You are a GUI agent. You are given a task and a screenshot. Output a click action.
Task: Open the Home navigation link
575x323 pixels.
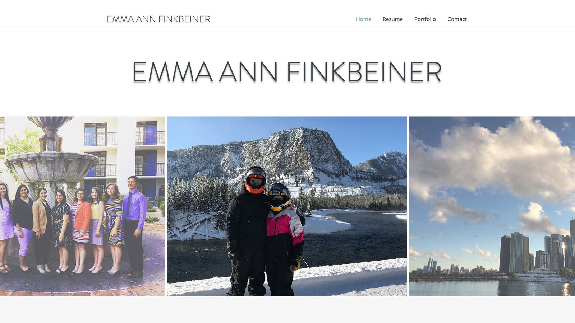point(363,19)
